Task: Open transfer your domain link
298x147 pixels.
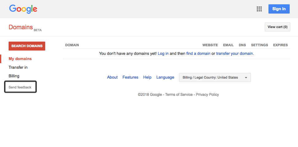Action: (235, 54)
